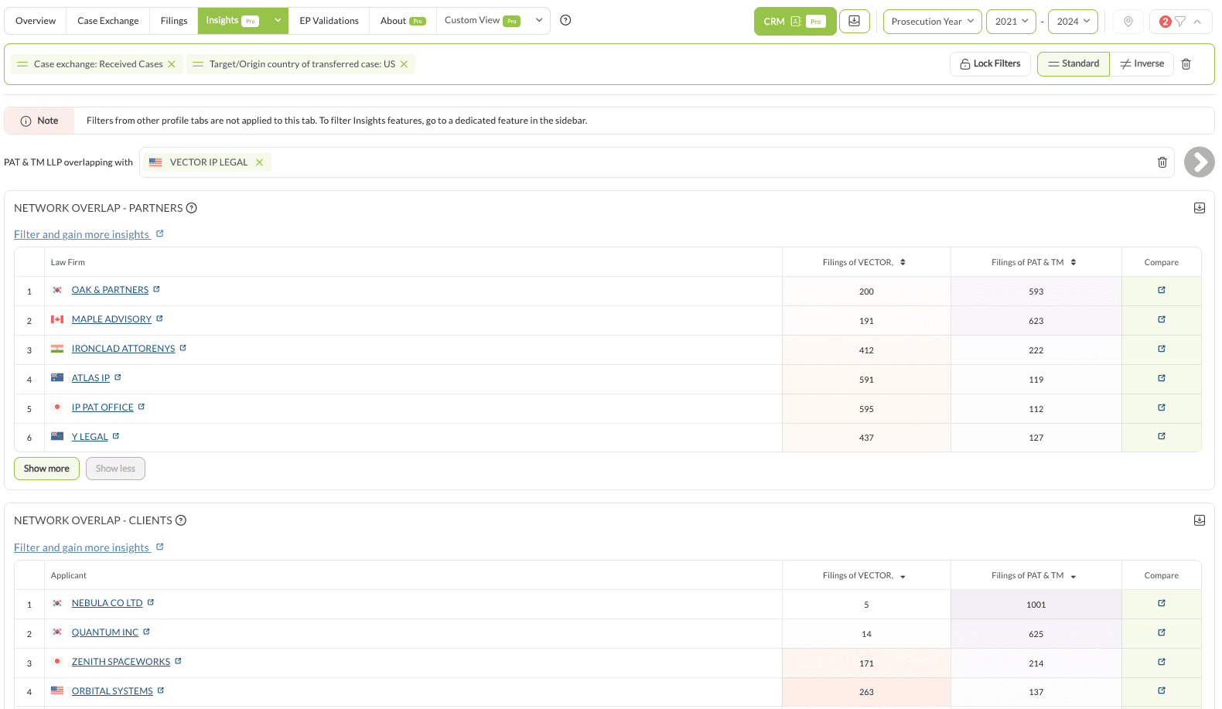The width and height of the screenshot is (1222, 709).
Task: Expand the more-tabs chevron after Custom View
Action: 539,21
